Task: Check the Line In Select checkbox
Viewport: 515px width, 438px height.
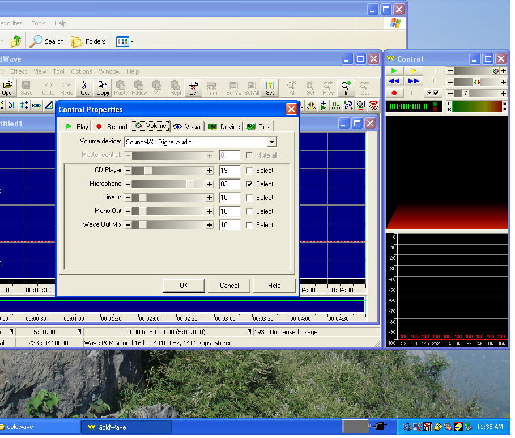Action: point(249,198)
